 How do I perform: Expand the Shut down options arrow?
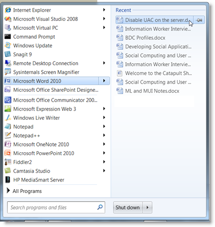(x=147, y=207)
